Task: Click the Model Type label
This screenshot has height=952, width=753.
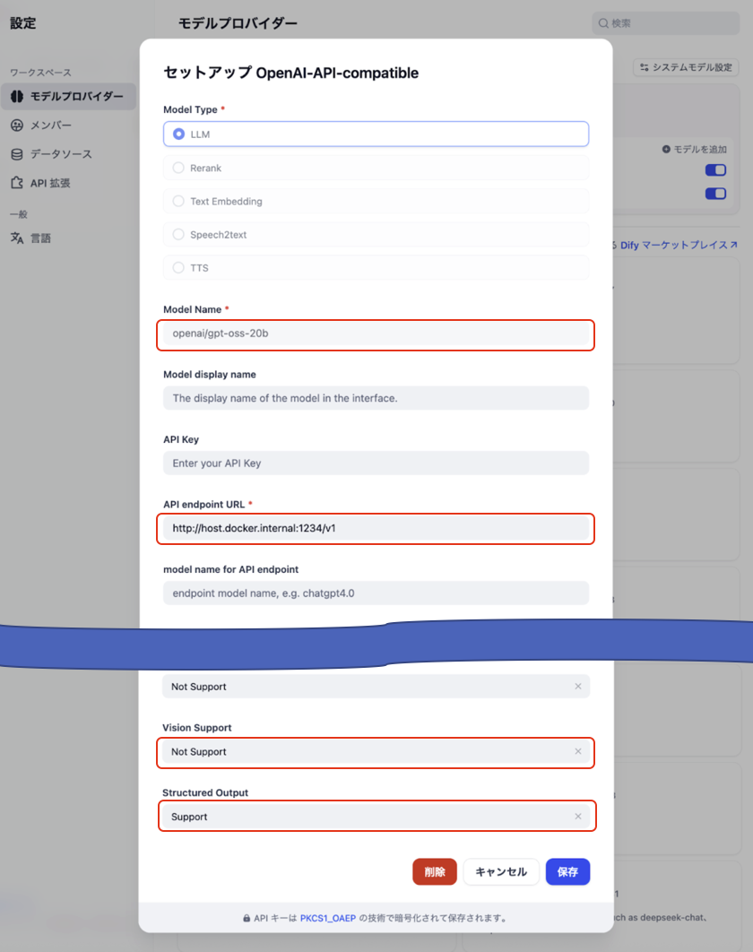Action: 190,109
